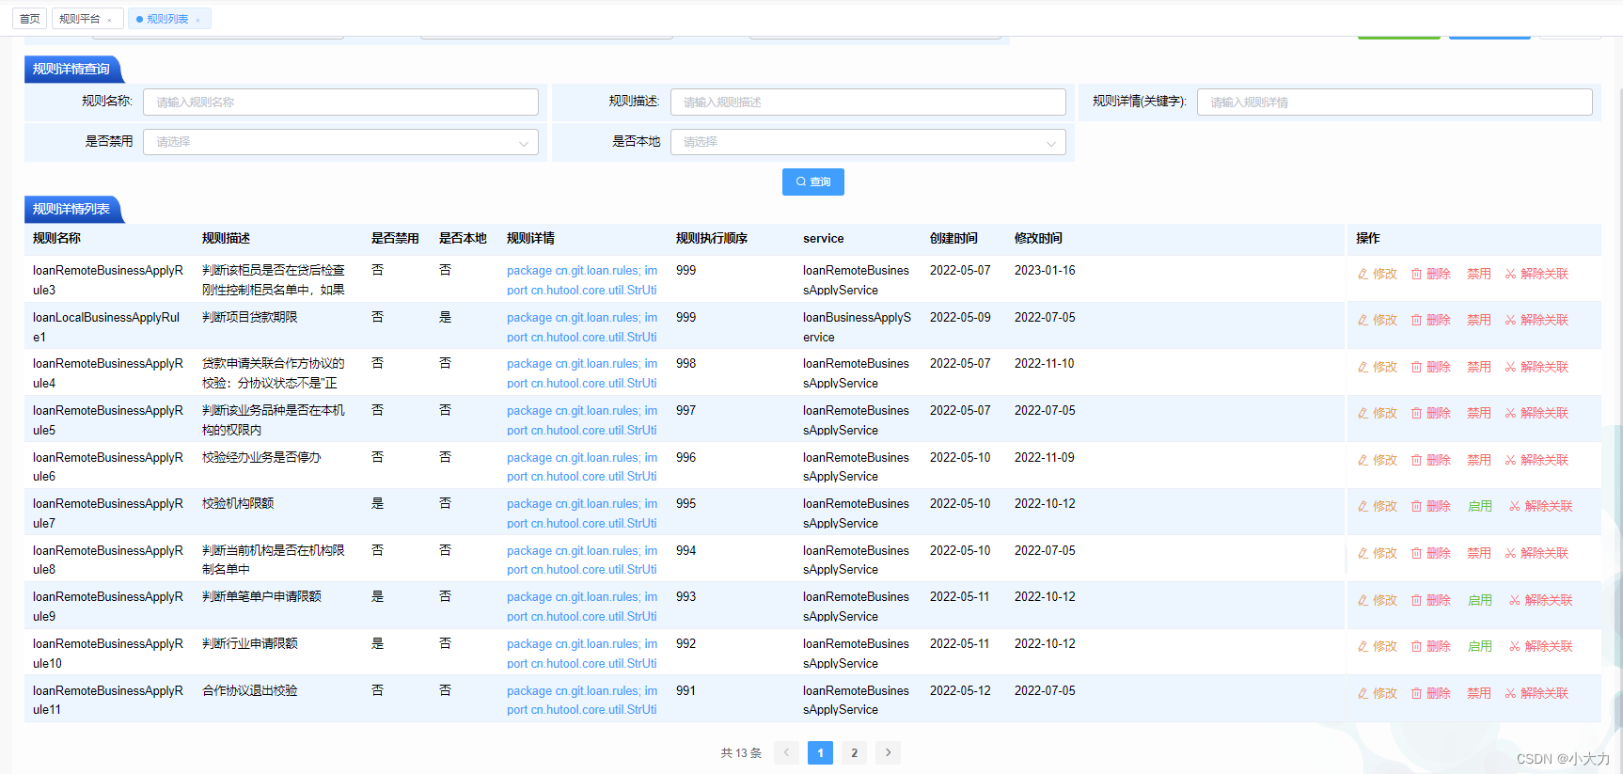Click modified date 2023-01-16
This screenshot has width=1623, height=774.
(1045, 270)
